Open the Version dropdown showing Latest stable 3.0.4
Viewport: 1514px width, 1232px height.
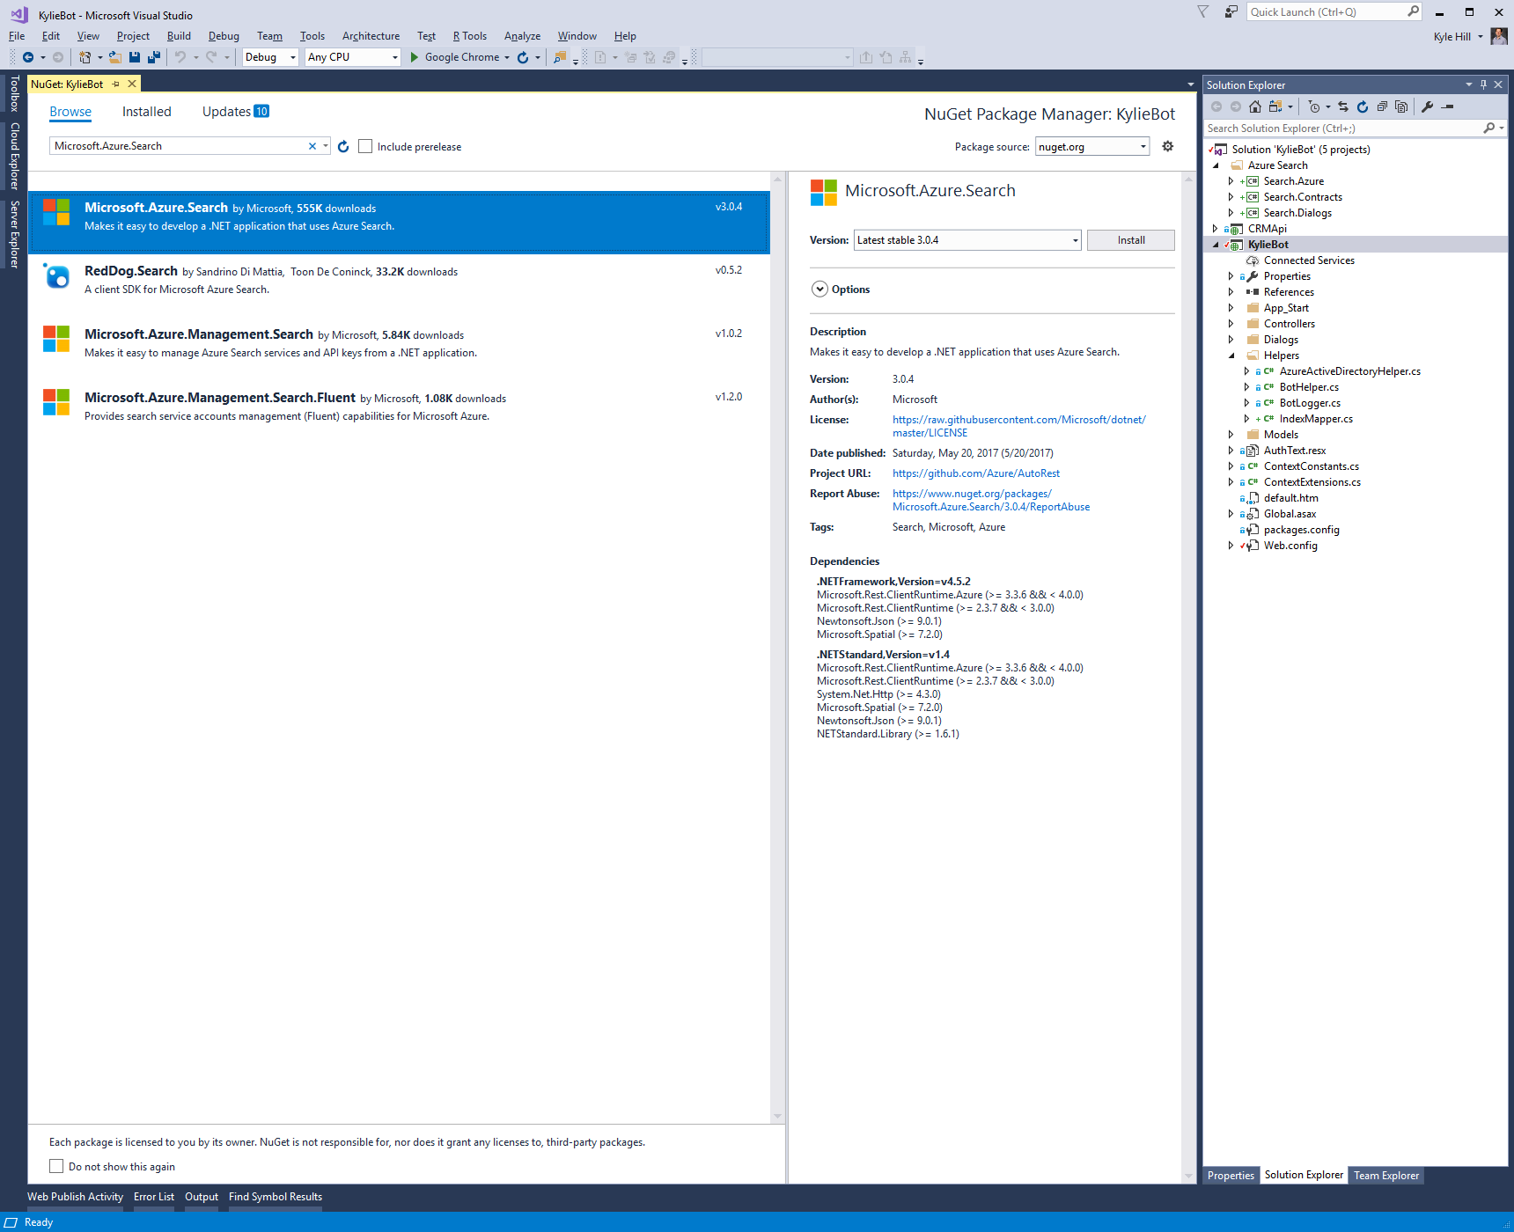click(x=967, y=240)
